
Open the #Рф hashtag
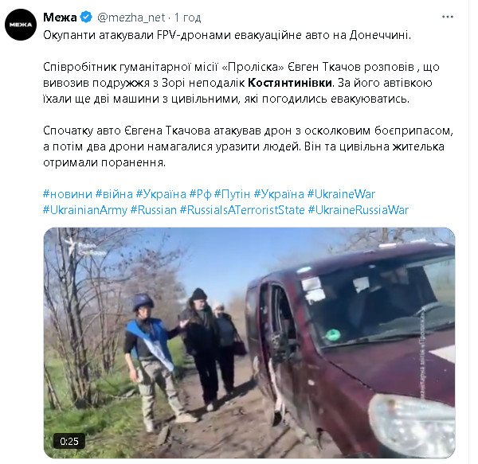[200, 194]
